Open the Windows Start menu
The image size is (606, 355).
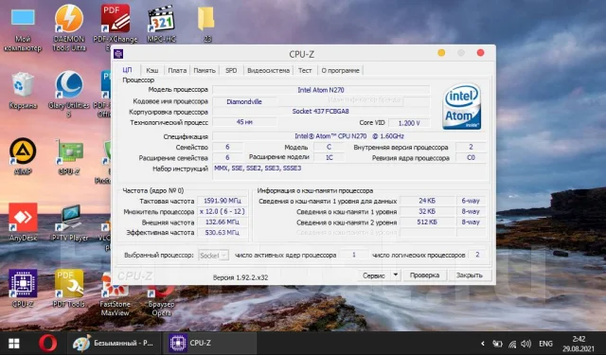pyautogui.click(x=14, y=344)
